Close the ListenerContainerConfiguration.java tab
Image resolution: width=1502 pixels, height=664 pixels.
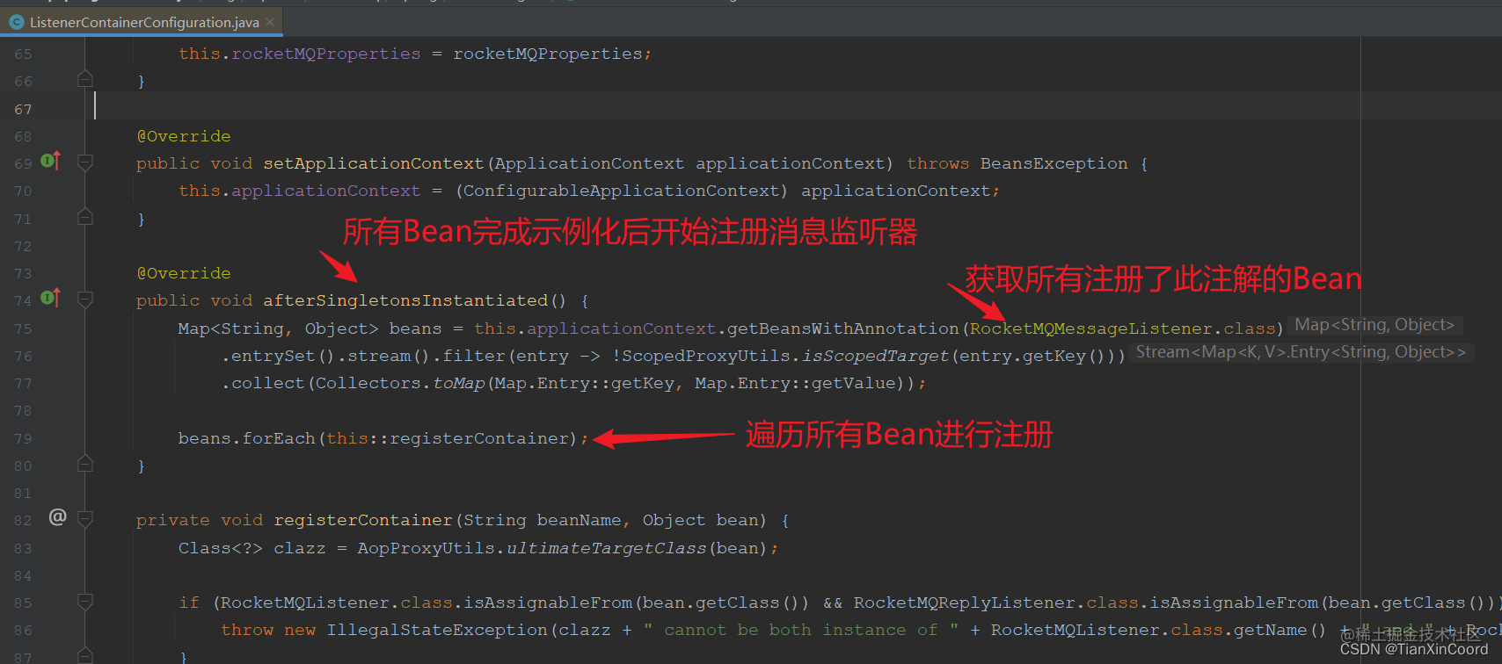tap(270, 22)
